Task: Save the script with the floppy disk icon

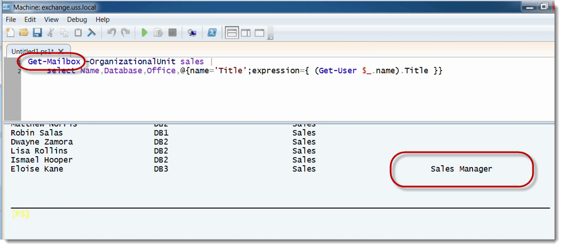Action: [x=37, y=33]
